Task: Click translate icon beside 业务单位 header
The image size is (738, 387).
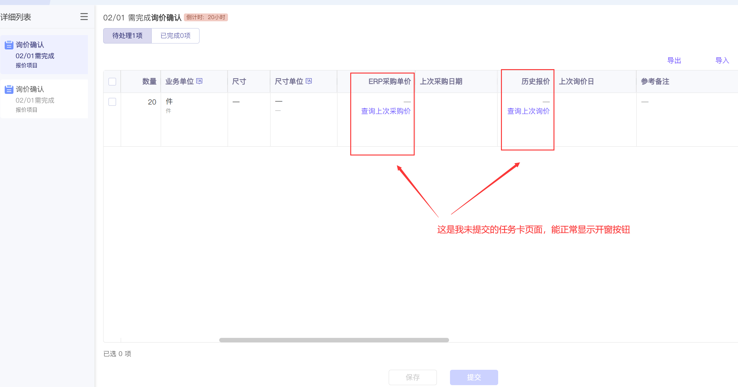Action: [x=199, y=81]
